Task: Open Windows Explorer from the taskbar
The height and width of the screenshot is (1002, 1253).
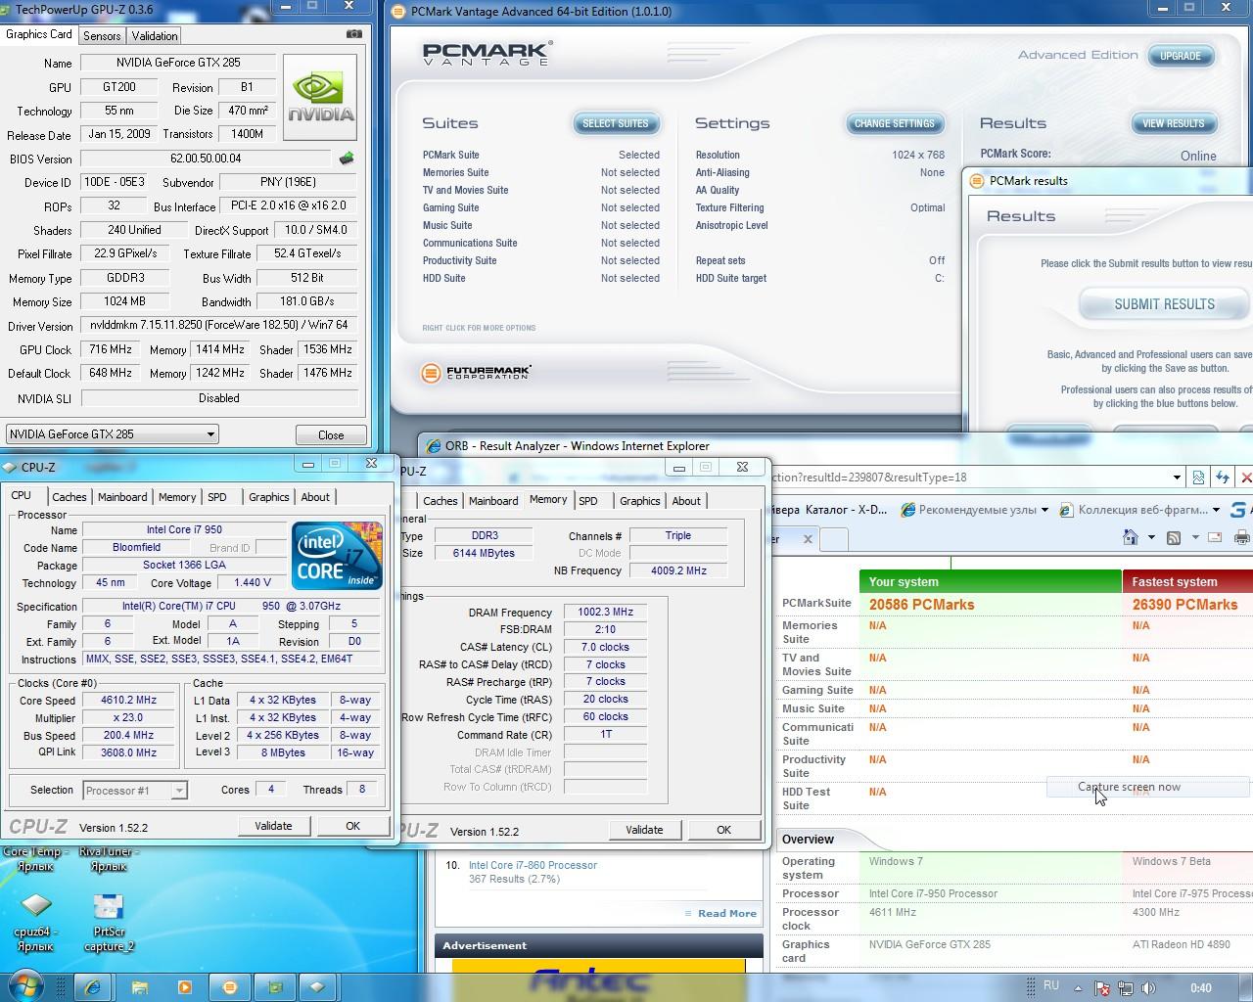Action: pos(139,987)
